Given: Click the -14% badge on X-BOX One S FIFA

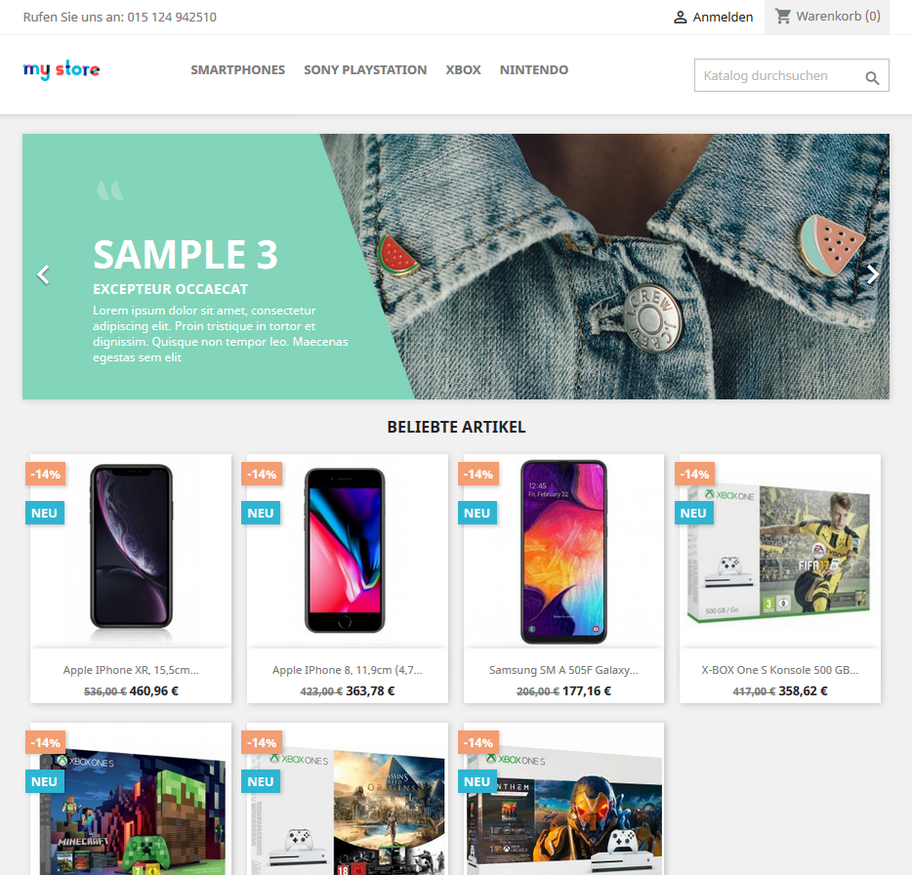Looking at the screenshot, I should [x=695, y=475].
